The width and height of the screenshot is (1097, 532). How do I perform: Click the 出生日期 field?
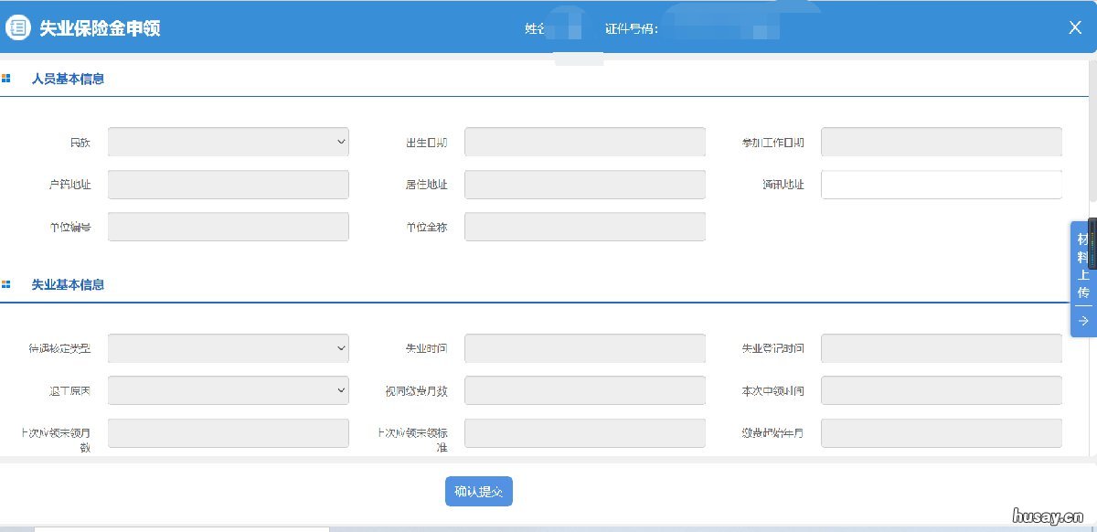[x=584, y=142]
